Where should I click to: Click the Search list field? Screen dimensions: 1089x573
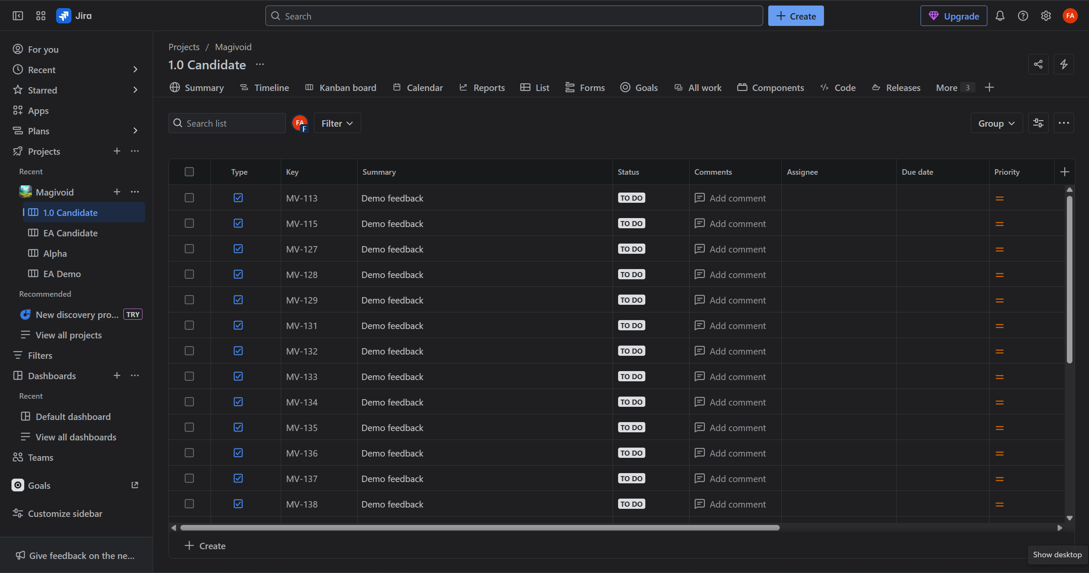(227, 123)
